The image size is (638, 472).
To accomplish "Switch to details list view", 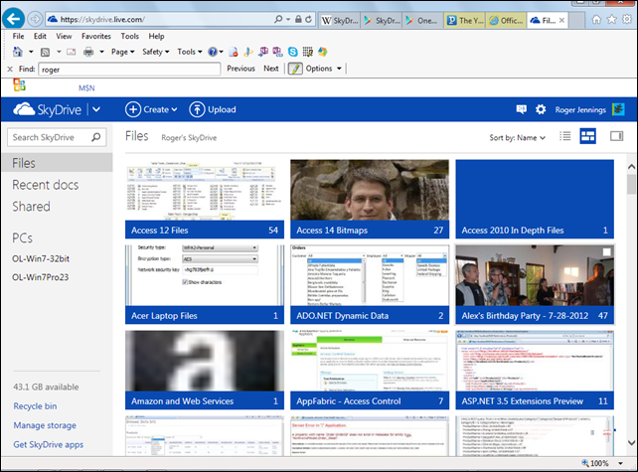I will point(565,136).
